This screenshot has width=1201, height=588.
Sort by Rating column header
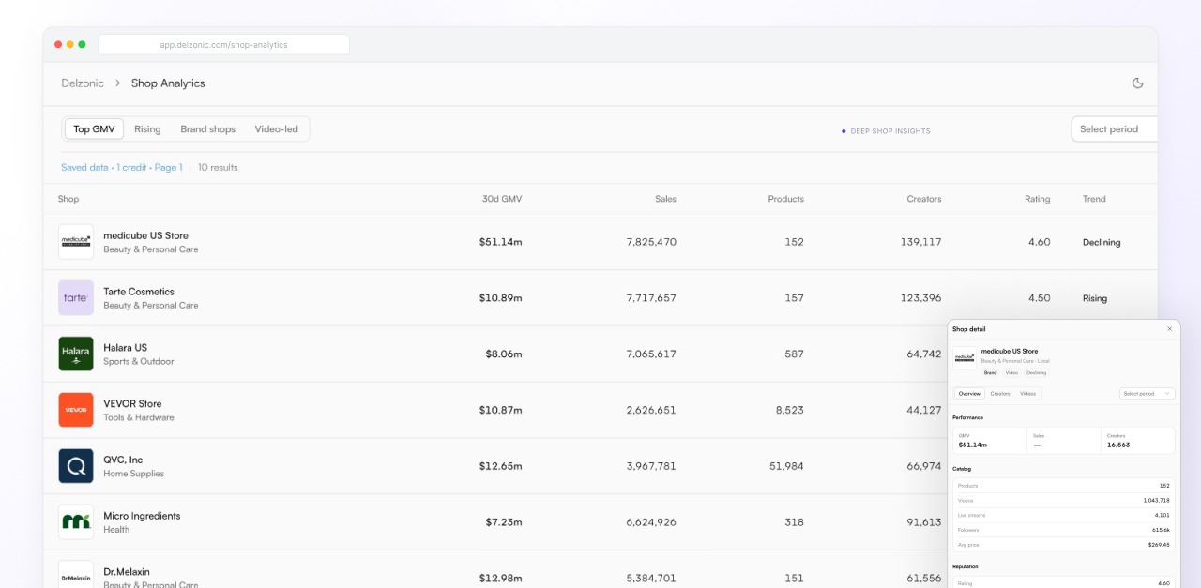[x=1037, y=199]
